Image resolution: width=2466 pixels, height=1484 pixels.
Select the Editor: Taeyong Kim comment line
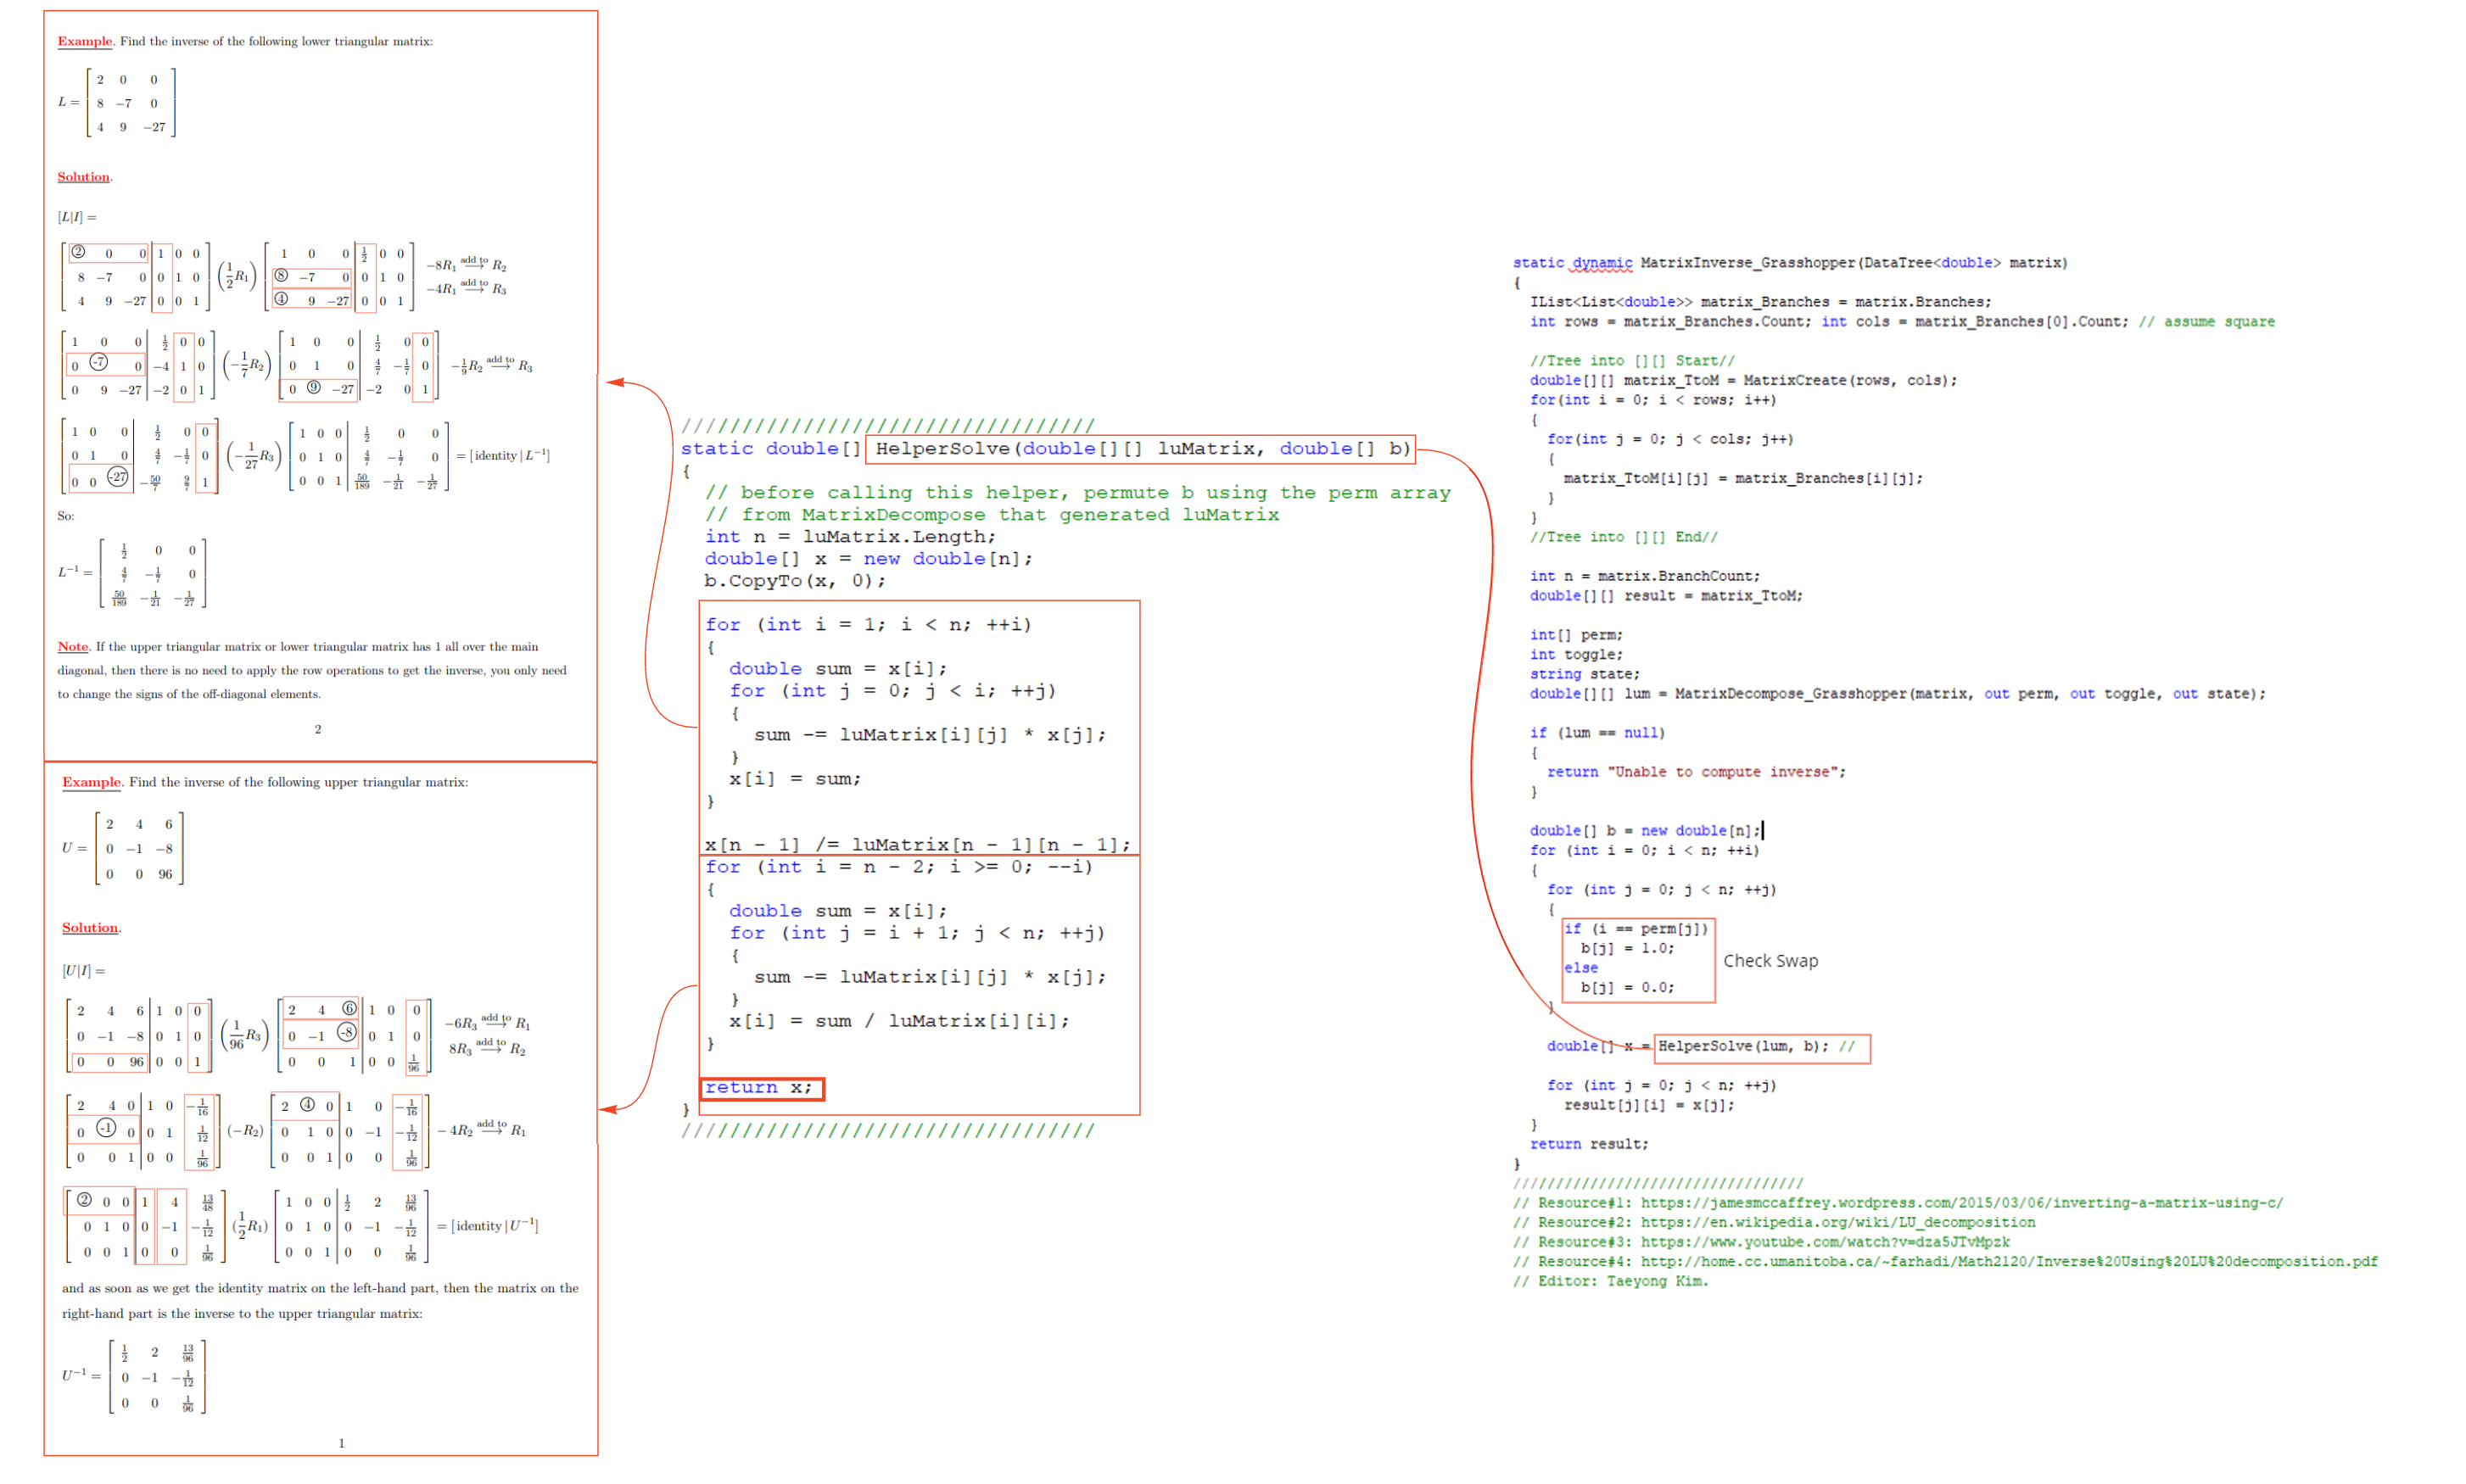click(x=1611, y=1281)
